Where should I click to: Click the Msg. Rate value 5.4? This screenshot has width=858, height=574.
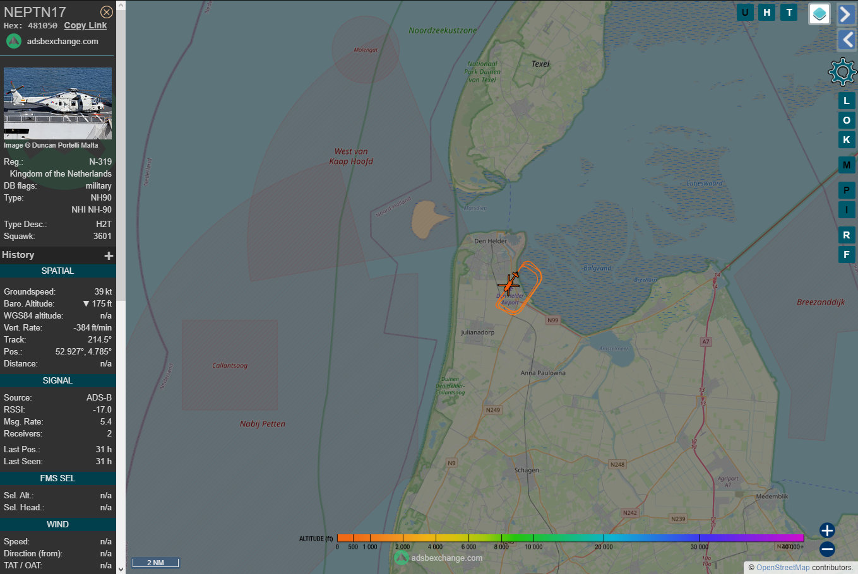pos(105,421)
